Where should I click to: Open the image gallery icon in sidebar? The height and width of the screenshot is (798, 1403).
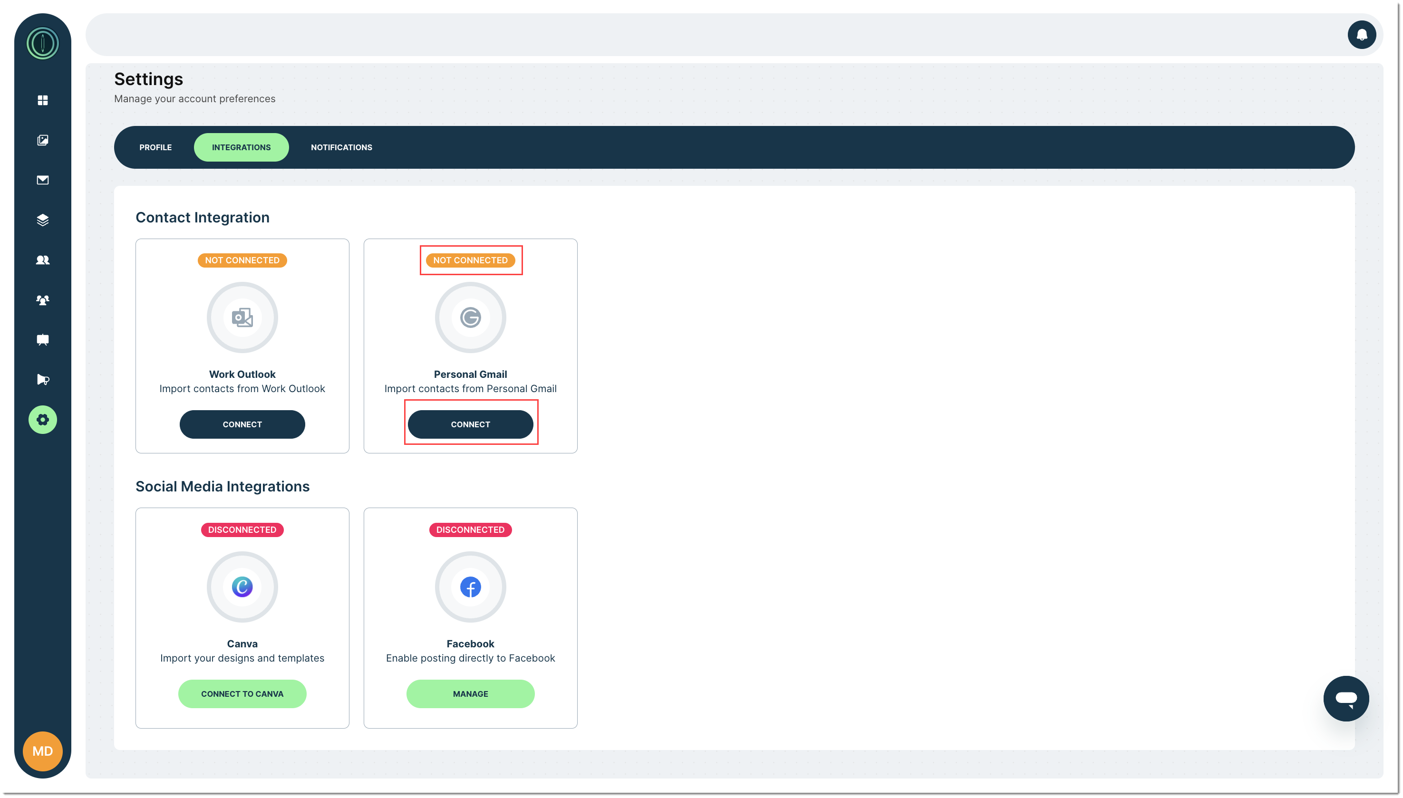click(x=43, y=140)
